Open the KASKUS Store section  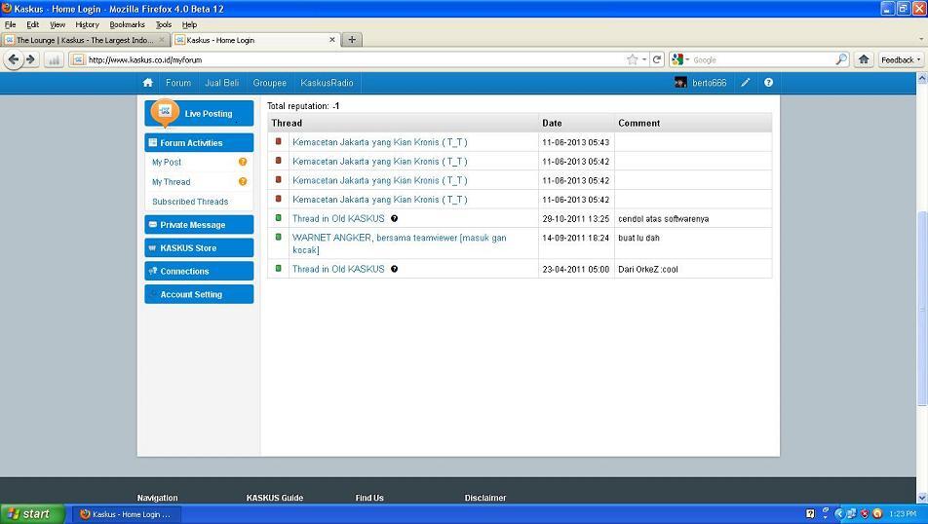pos(199,247)
